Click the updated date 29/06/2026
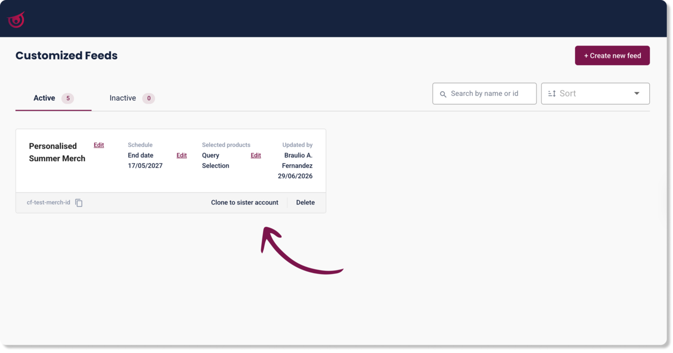The image size is (673, 353). point(295,176)
